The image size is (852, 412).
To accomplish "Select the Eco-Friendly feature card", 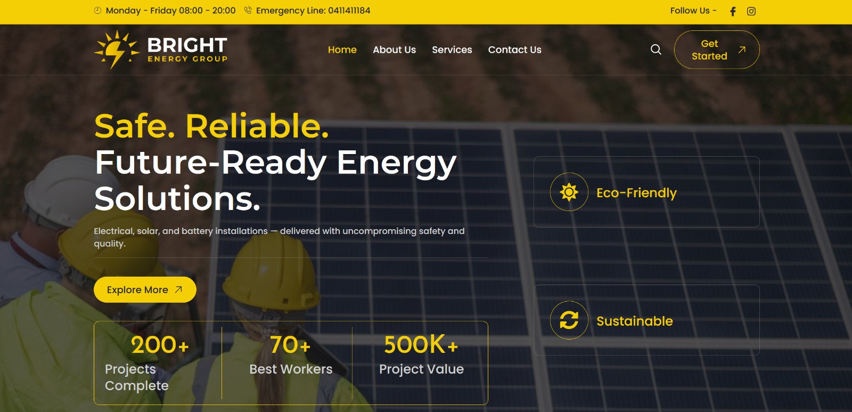I will click(646, 192).
